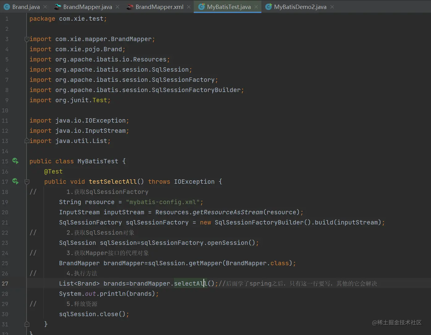Close the MyBatisDemo2.java tab
Viewport: 431px width, 335px height.
(x=332, y=7)
